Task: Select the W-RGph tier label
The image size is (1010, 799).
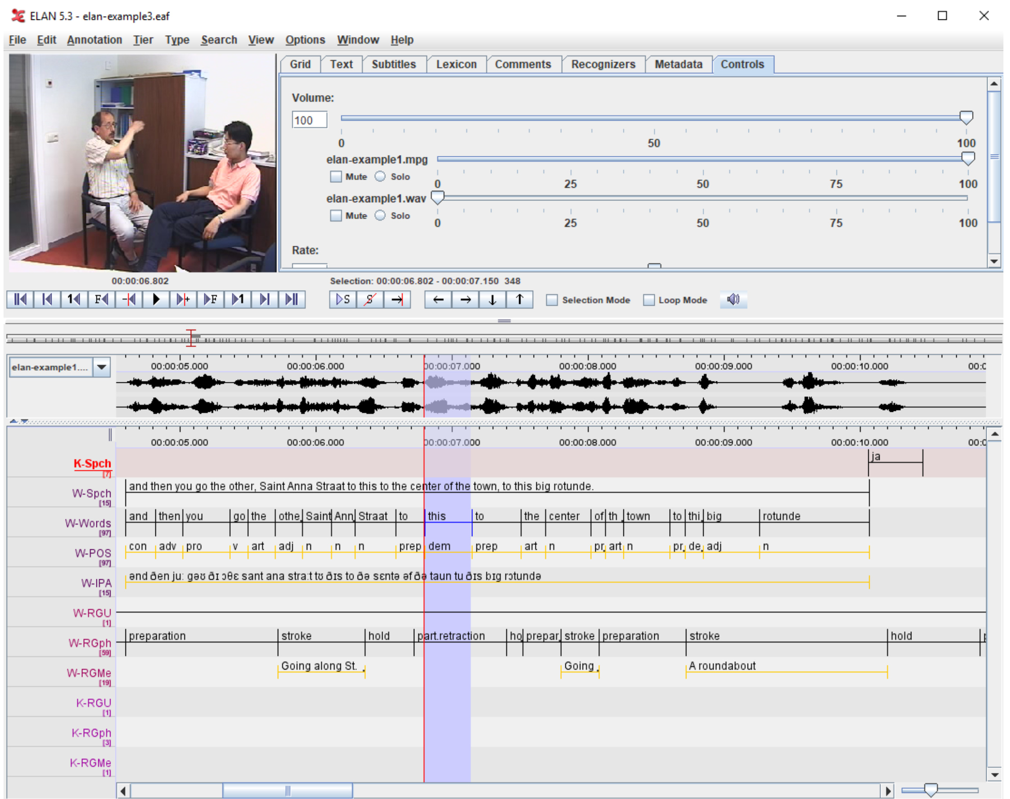Action: click(x=90, y=643)
